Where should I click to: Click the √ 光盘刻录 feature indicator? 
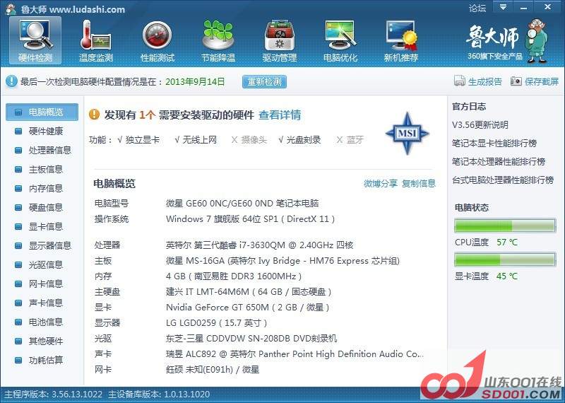[x=299, y=140]
